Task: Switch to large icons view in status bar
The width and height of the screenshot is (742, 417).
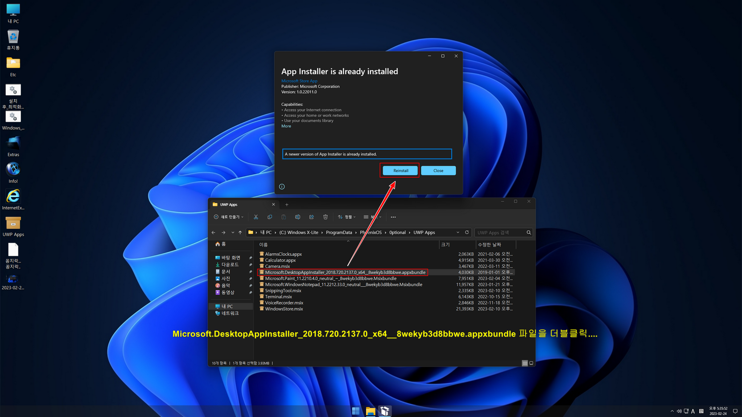Action: point(531,363)
